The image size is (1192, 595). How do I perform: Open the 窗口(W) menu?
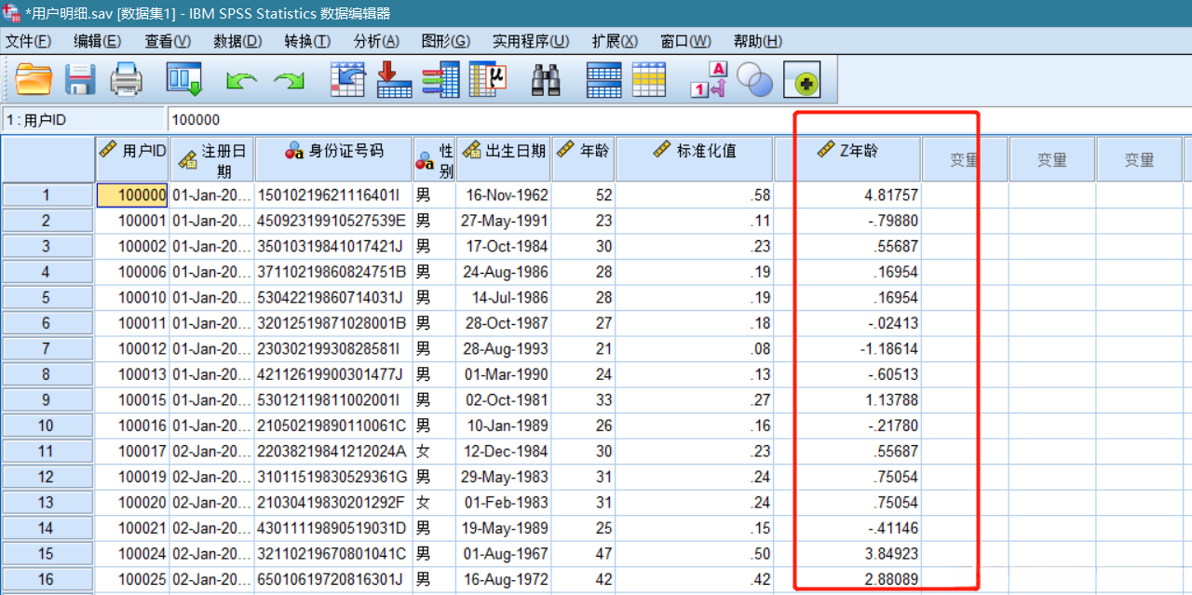(685, 41)
